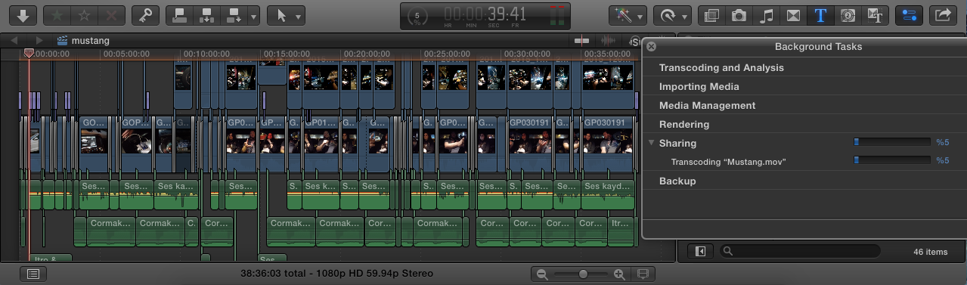Screen dimensions: 967x285
Task: Click the Unrate outlined star button
Action: click(85, 15)
